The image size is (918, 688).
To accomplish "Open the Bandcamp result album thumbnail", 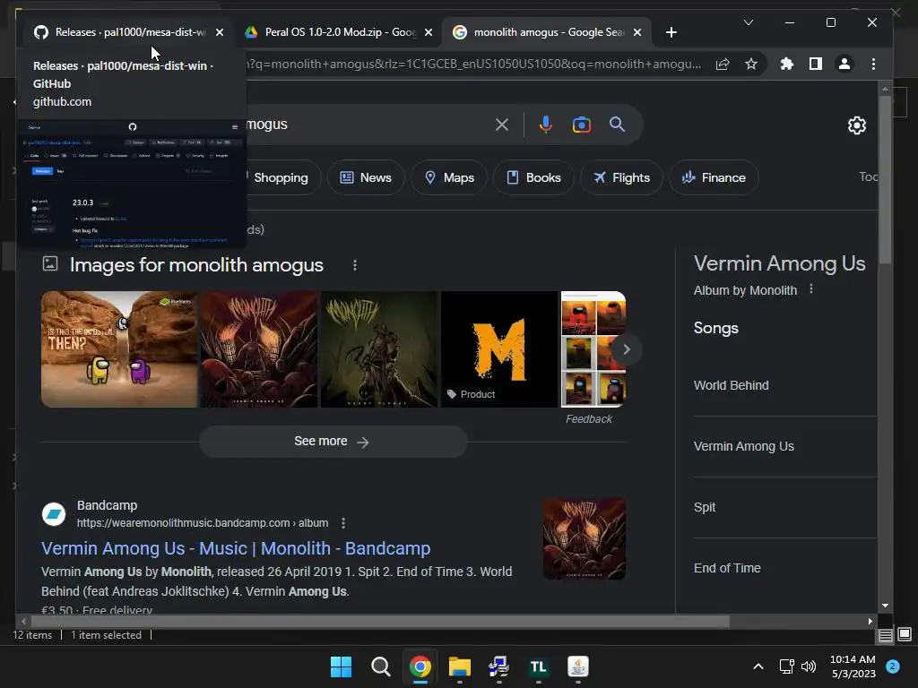I will click(x=585, y=538).
